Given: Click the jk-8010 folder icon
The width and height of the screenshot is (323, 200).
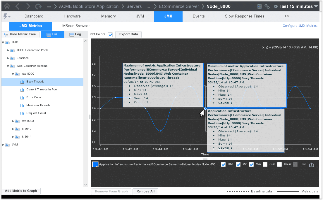Looking at the screenshot, I should pos(17,129).
